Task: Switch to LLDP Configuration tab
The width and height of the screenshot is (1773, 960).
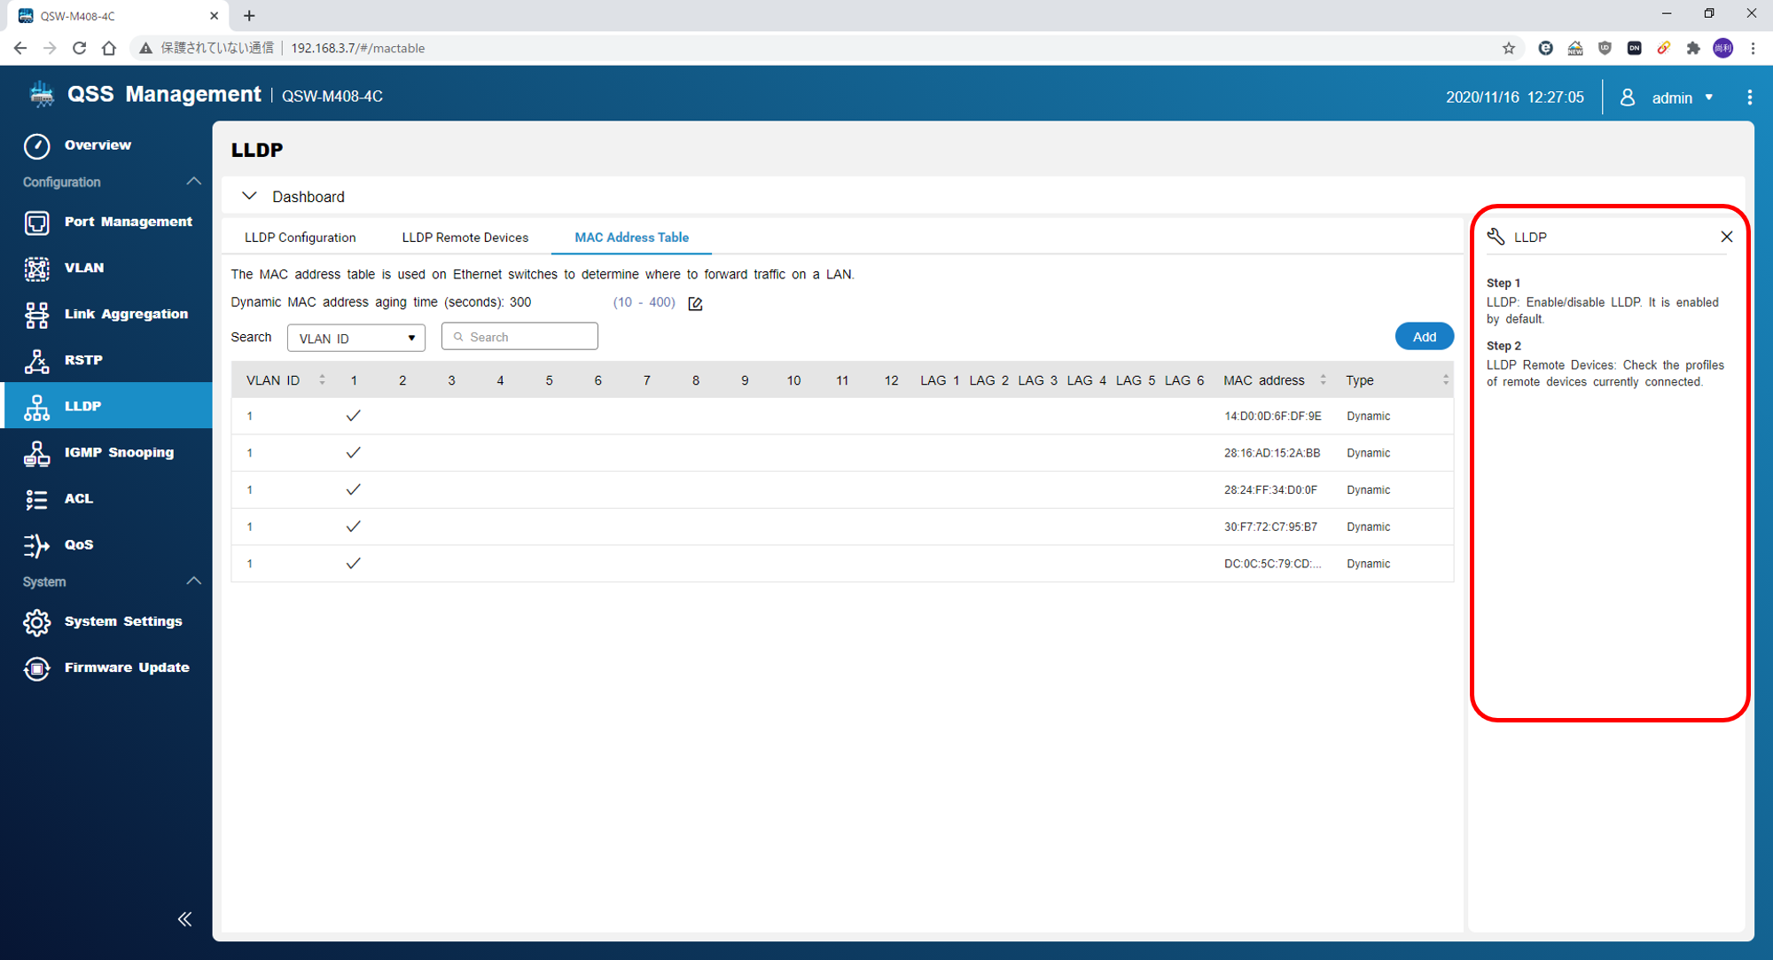Action: 300,238
